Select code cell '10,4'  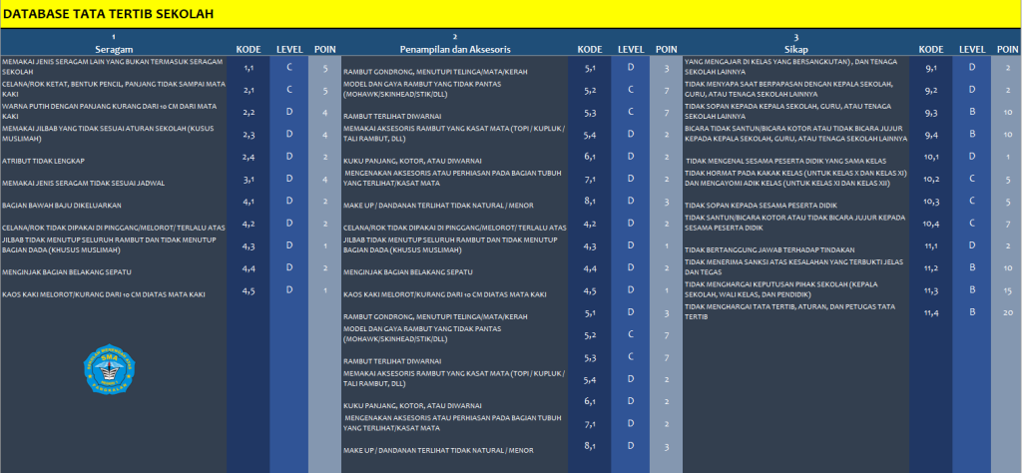tap(931, 224)
